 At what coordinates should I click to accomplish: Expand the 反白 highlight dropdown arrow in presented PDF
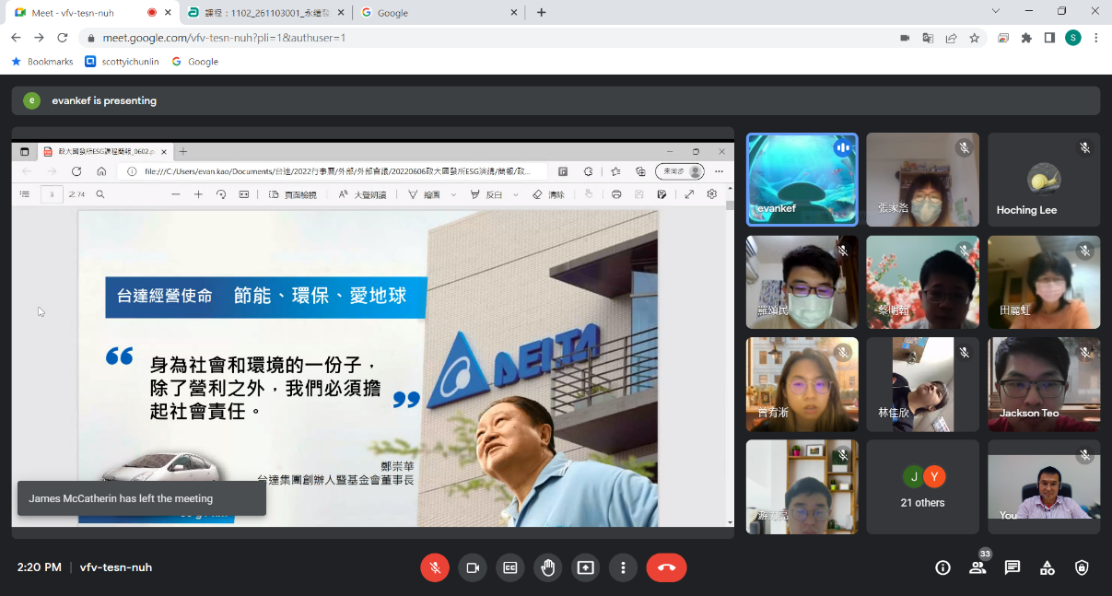click(515, 194)
